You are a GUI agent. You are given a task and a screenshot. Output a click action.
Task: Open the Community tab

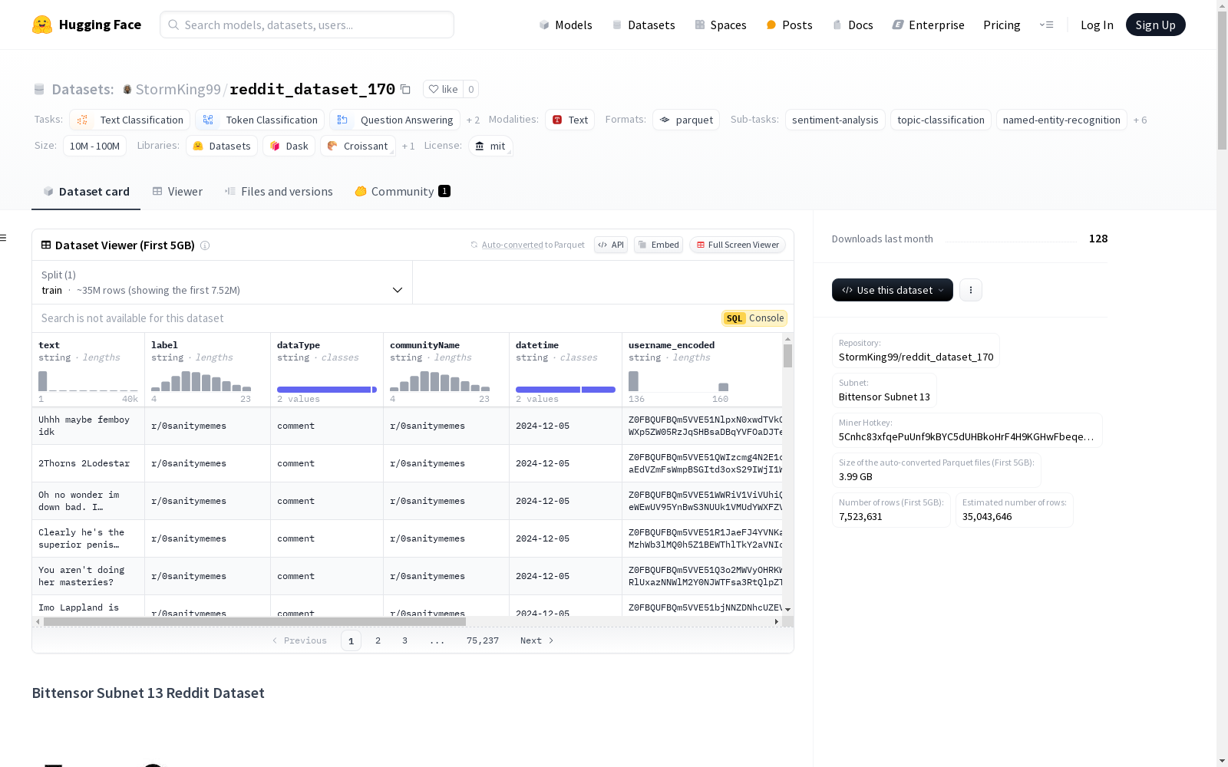[402, 192]
